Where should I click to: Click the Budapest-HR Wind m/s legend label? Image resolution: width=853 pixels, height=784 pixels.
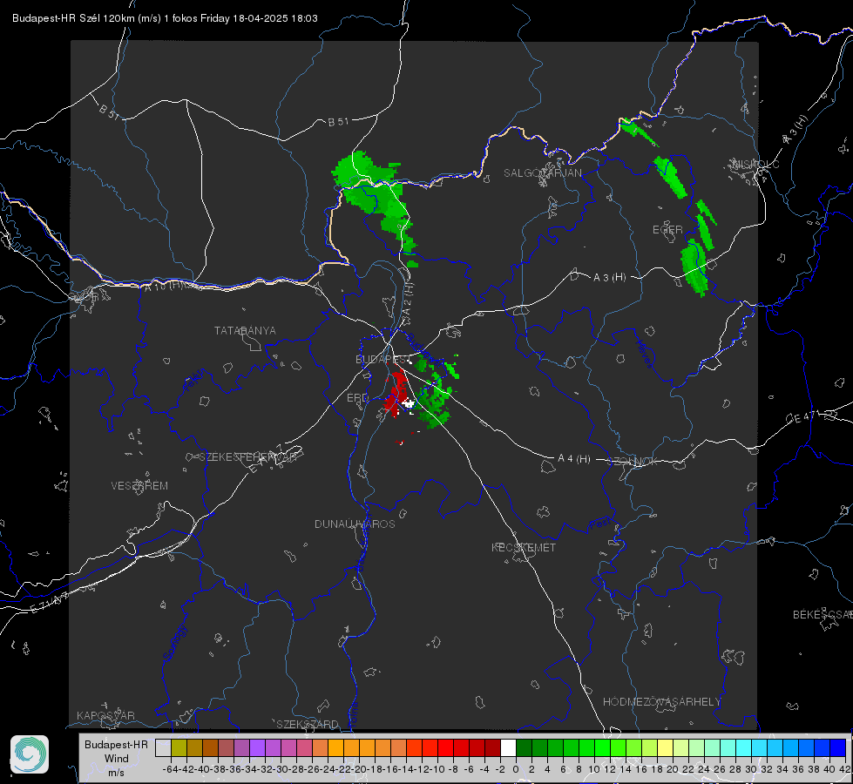pyautogui.click(x=116, y=759)
